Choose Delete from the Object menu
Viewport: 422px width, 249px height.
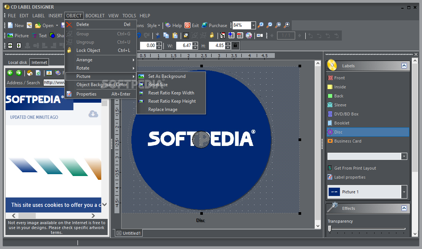pyautogui.click(x=101, y=24)
